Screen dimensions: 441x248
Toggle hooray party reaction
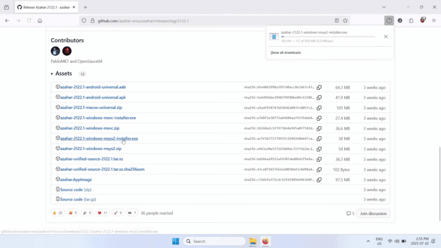click(x=87, y=213)
